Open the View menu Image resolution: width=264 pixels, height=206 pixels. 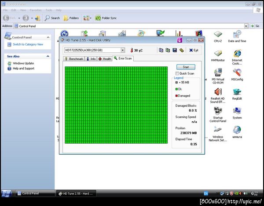23,10
